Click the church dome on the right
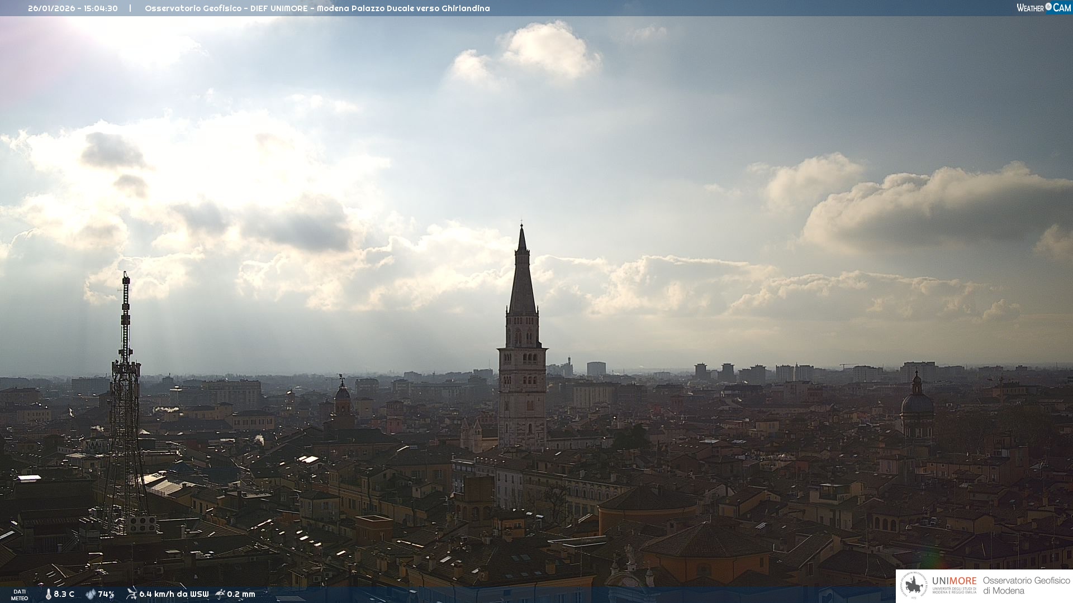 (x=917, y=402)
